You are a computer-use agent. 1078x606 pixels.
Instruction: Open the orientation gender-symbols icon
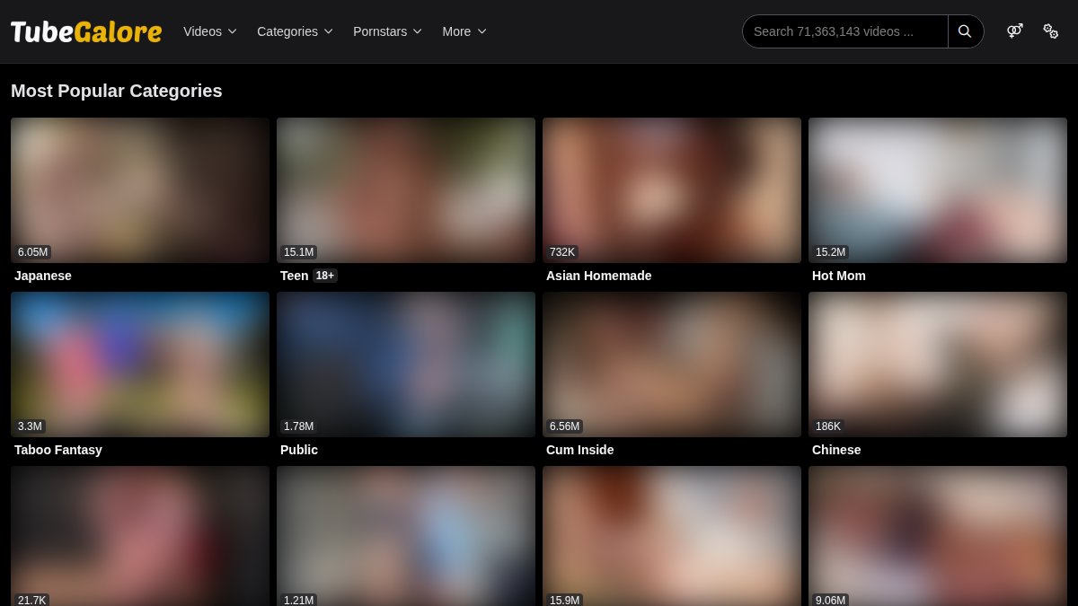[1015, 31]
